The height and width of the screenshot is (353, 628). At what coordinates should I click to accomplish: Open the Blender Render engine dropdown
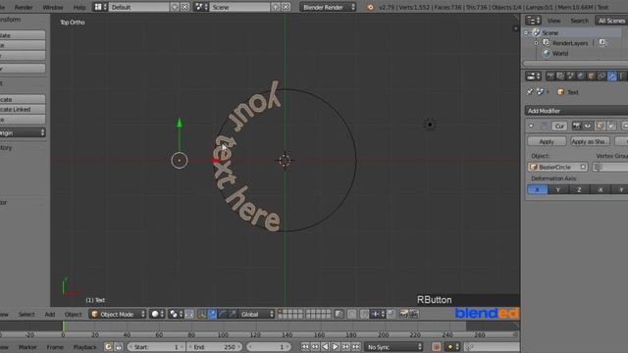pos(328,7)
